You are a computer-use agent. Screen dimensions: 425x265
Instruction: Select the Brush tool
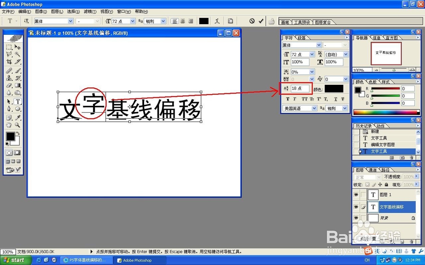tap(17, 70)
